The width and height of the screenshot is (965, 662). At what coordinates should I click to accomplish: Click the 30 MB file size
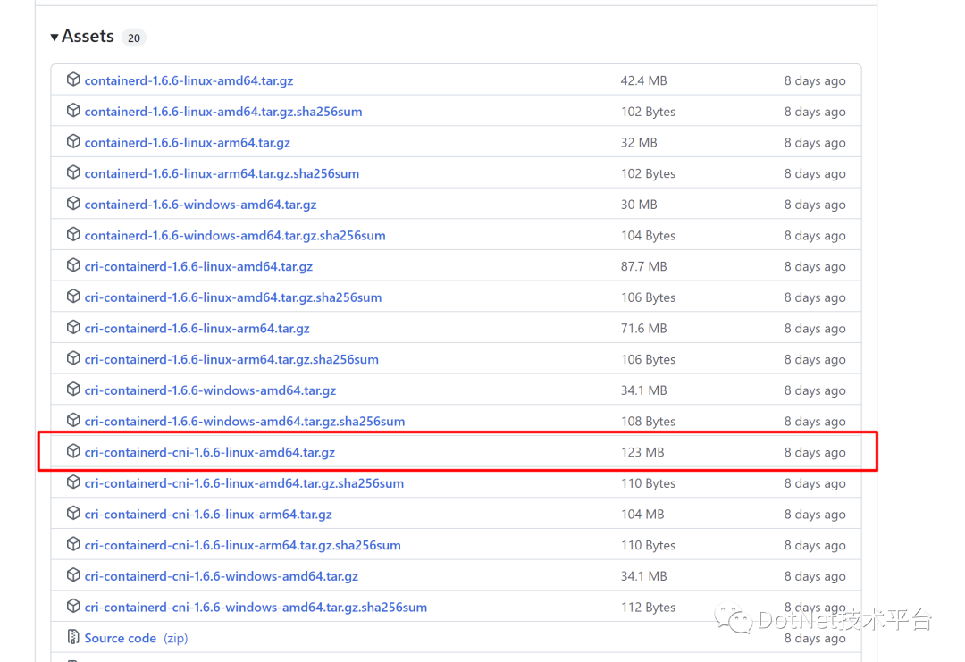pyautogui.click(x=639, y=205)
